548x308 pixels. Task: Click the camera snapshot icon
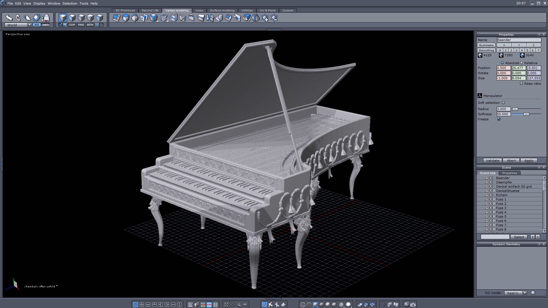[x=413, y=305]
